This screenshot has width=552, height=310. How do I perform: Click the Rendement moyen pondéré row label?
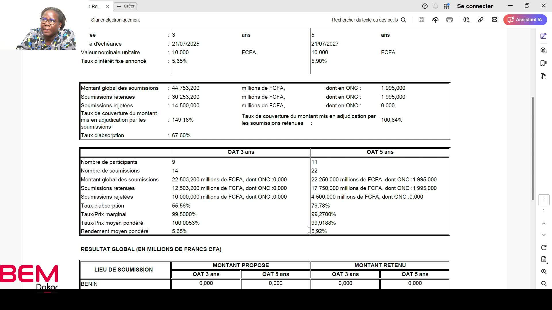(114, 231)
